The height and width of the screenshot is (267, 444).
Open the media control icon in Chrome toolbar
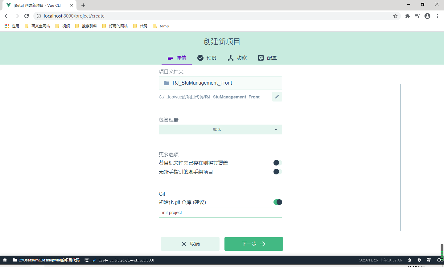417,16
